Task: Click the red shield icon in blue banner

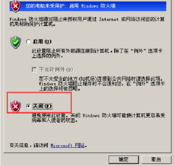Action: click(x=15, y=6)
